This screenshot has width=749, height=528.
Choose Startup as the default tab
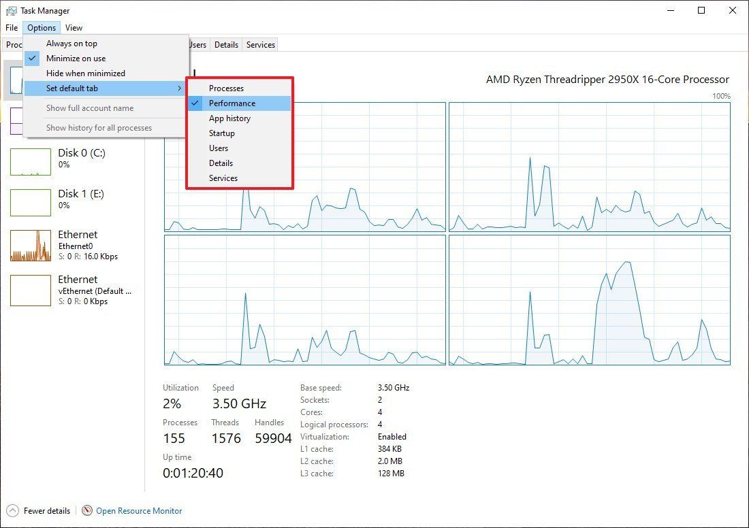click(221, 133)
